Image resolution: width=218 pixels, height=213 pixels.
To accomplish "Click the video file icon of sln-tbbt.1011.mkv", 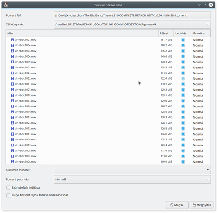I will coord(12,84).
